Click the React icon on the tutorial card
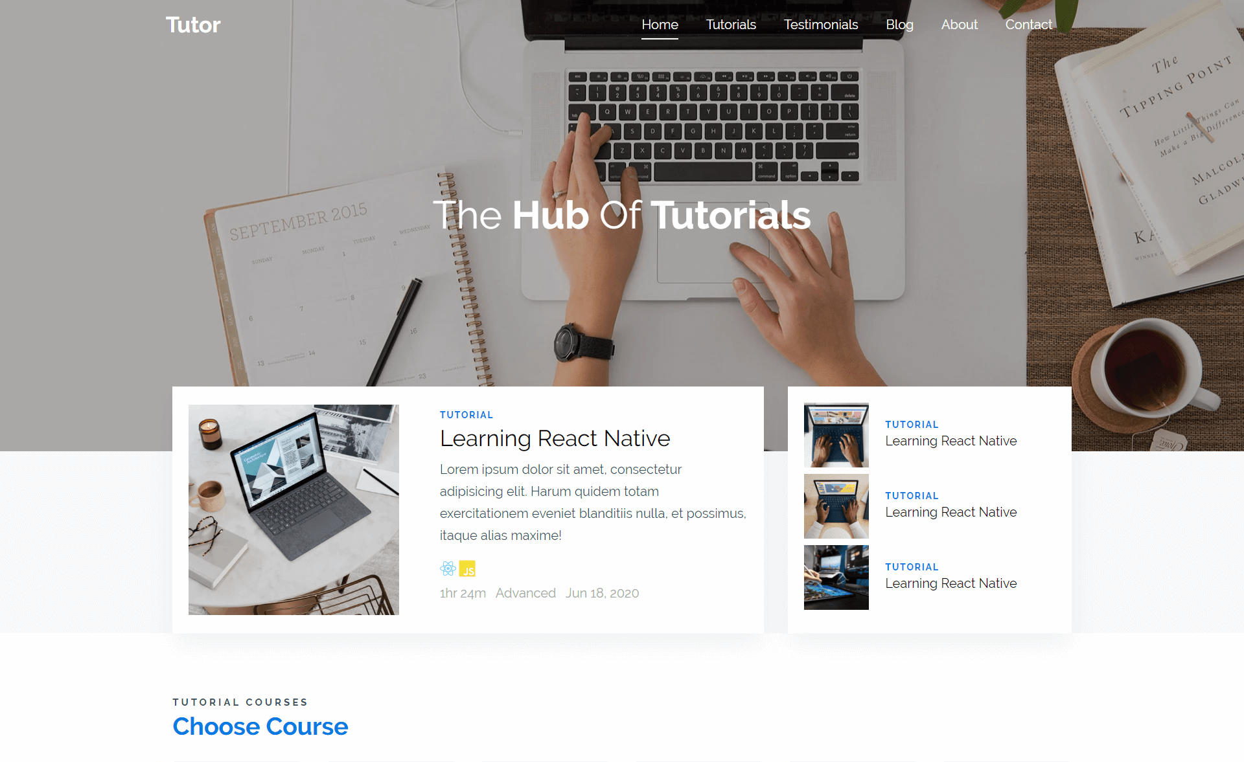 point(448,566)
